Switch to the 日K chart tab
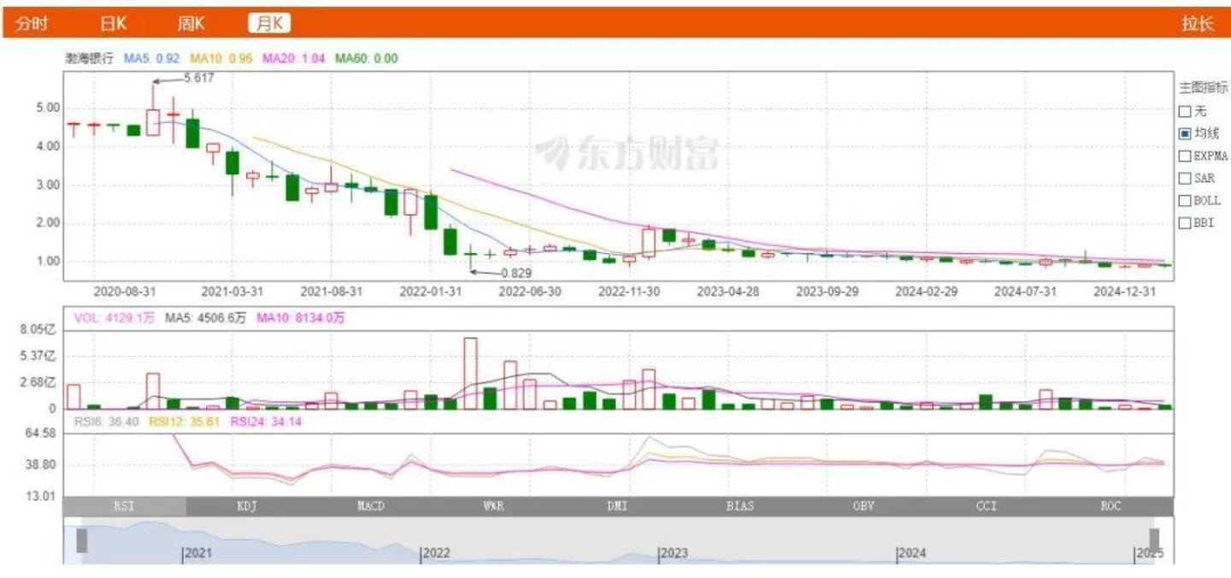This screenshot has height=578, width=1231. click(x=113, y=23)
